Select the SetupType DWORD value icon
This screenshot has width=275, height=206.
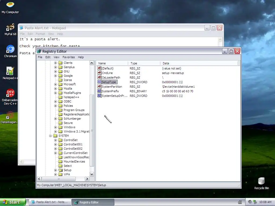(x=99, y=82)
